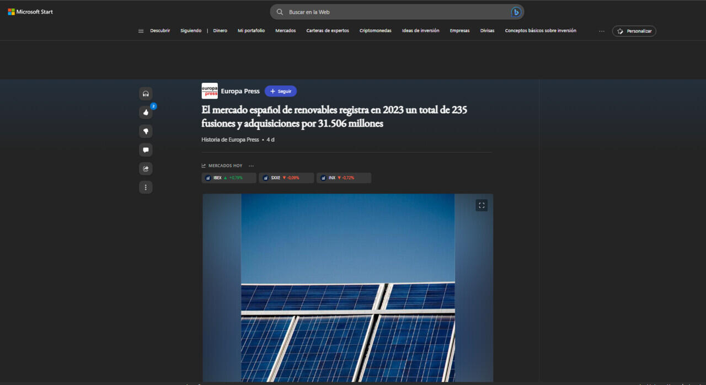
Task: Expand the image to fullscreen
Action: [x=482, y=205]
